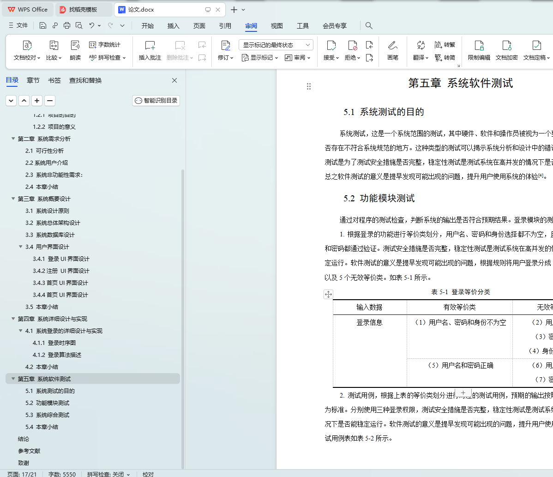Click 校对 in status bar

coord(148,474)
